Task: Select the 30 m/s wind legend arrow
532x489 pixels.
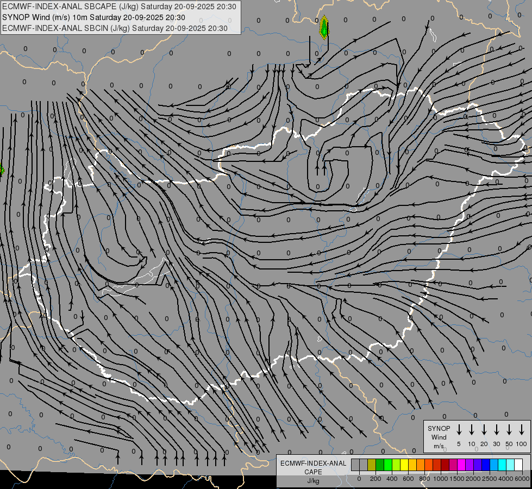Action: click(496, 430)
